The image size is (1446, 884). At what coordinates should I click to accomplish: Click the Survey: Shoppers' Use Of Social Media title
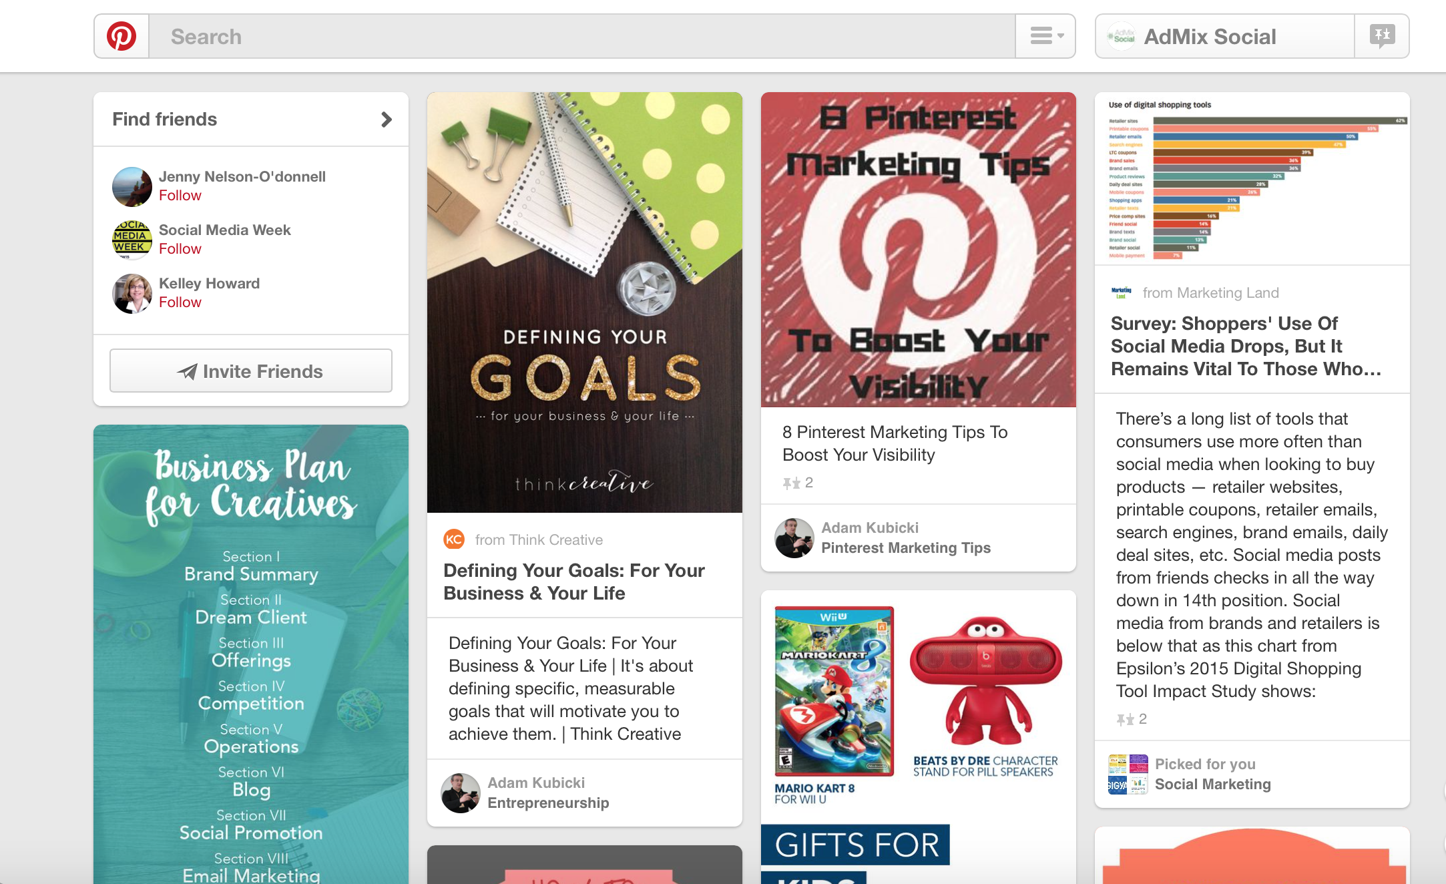click(x=1246, y=346)
